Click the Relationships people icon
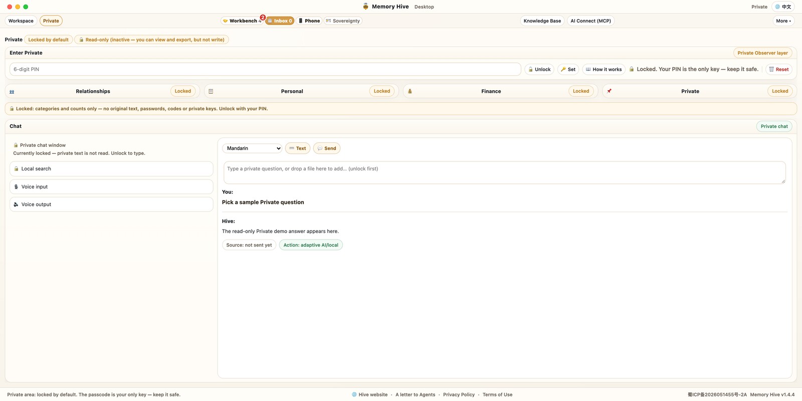Image resolution: width=802 pixels, height=401 pixels. [x=12, y=92]
